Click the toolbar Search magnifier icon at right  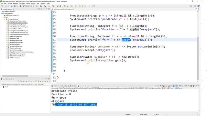tap(191, 6)
